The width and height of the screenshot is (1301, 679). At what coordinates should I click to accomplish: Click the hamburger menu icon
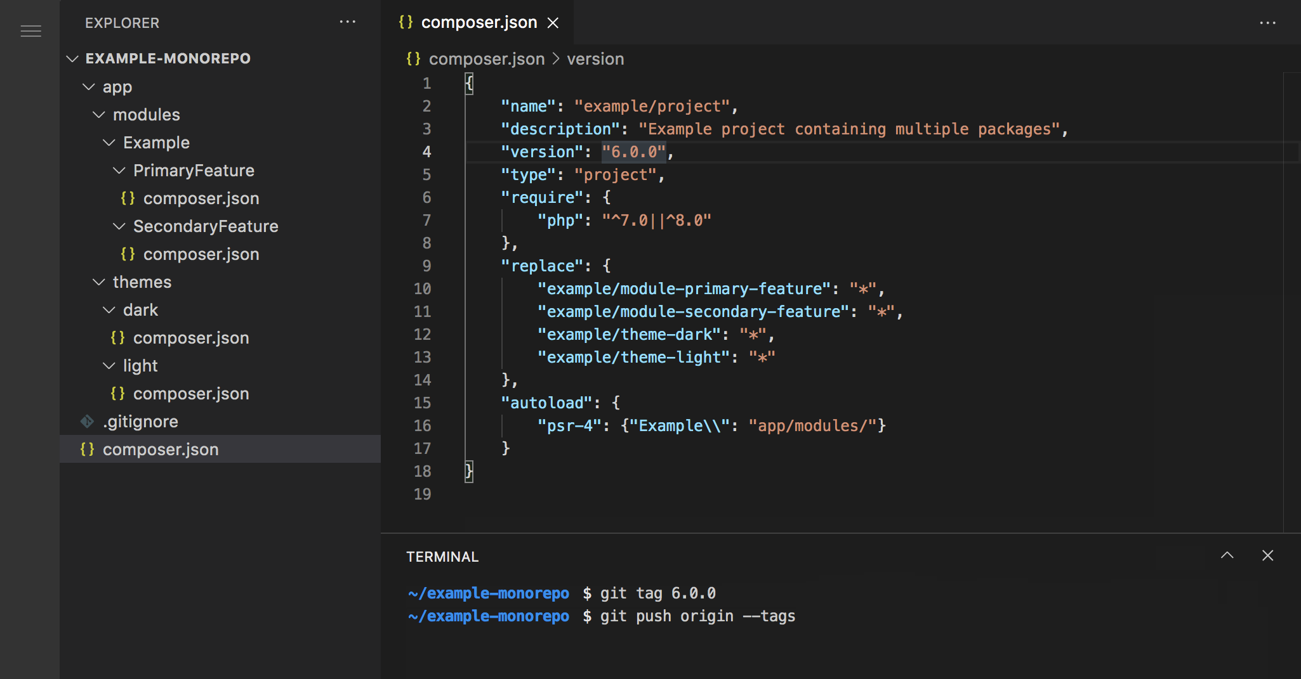(x=32, y=31)
